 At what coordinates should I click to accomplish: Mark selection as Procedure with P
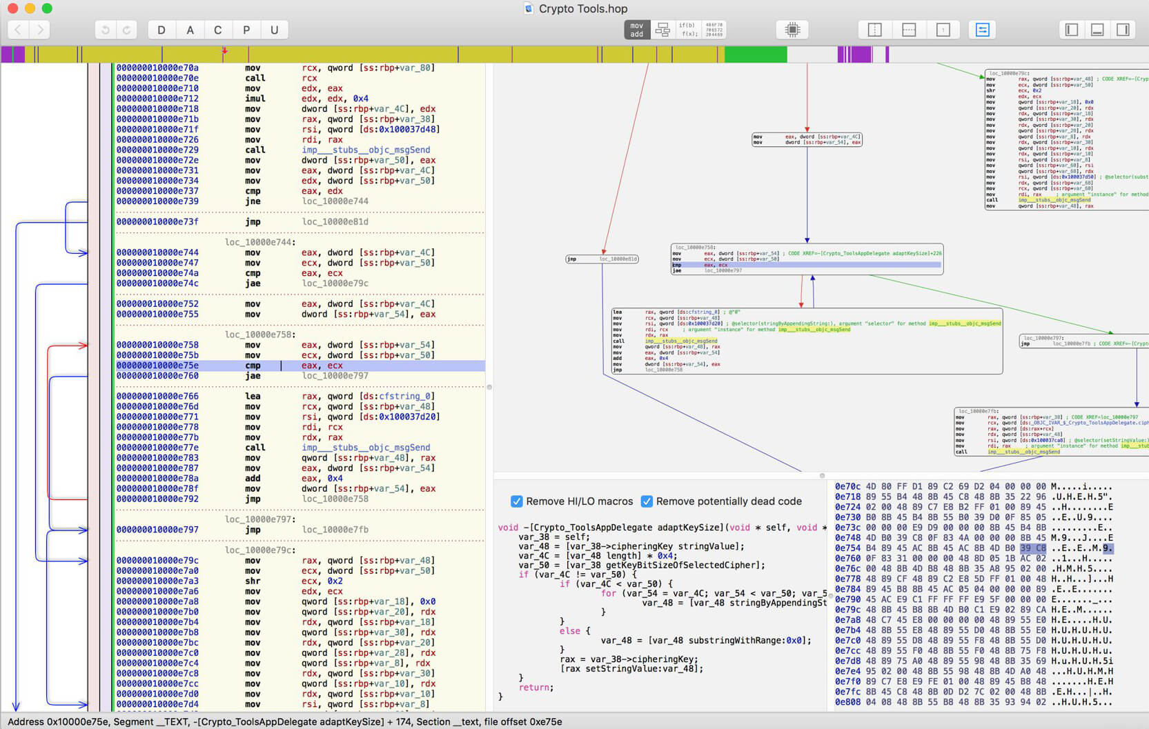coord(246,30)
